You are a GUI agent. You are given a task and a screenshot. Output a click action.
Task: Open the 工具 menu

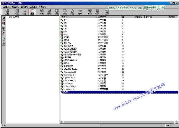click(x=34, y=6)
